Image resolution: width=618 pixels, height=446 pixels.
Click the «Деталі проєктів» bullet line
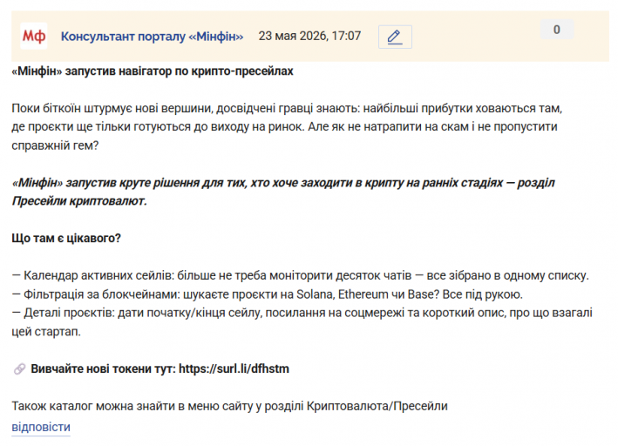(x=302, y=322)
